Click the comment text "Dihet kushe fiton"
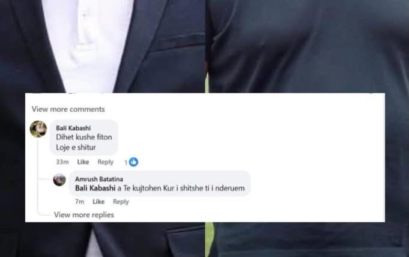The width and height of the screenshot is (409, 257). point(84,137)
